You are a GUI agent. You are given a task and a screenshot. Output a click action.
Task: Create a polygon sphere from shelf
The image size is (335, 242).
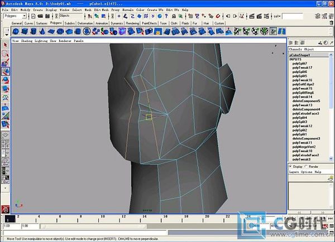[16, 32]
